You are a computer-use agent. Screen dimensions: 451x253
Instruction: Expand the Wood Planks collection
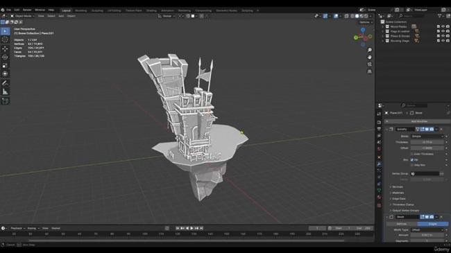coord(383,26)
